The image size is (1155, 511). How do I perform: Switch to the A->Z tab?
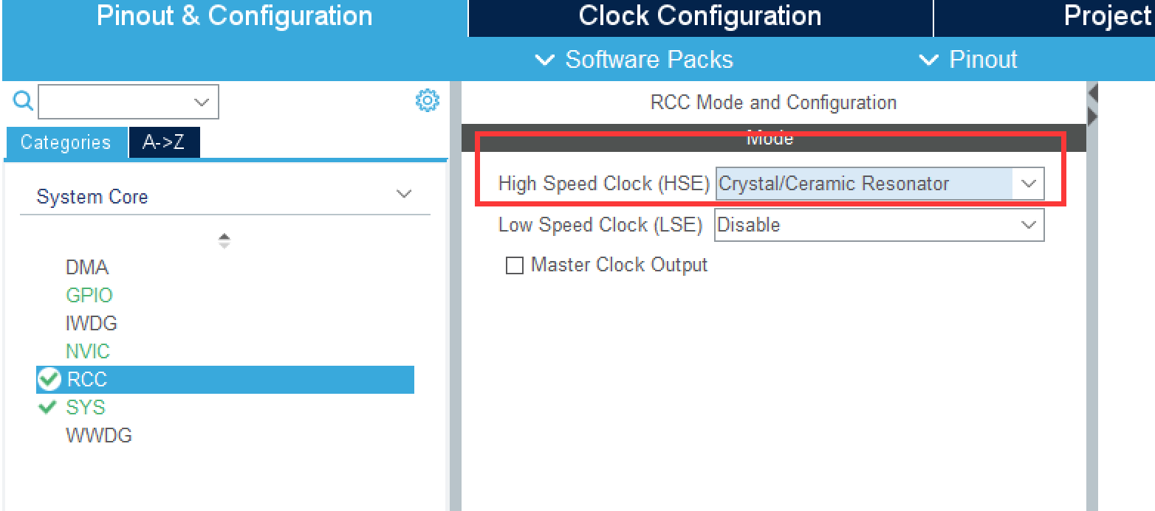164,142
